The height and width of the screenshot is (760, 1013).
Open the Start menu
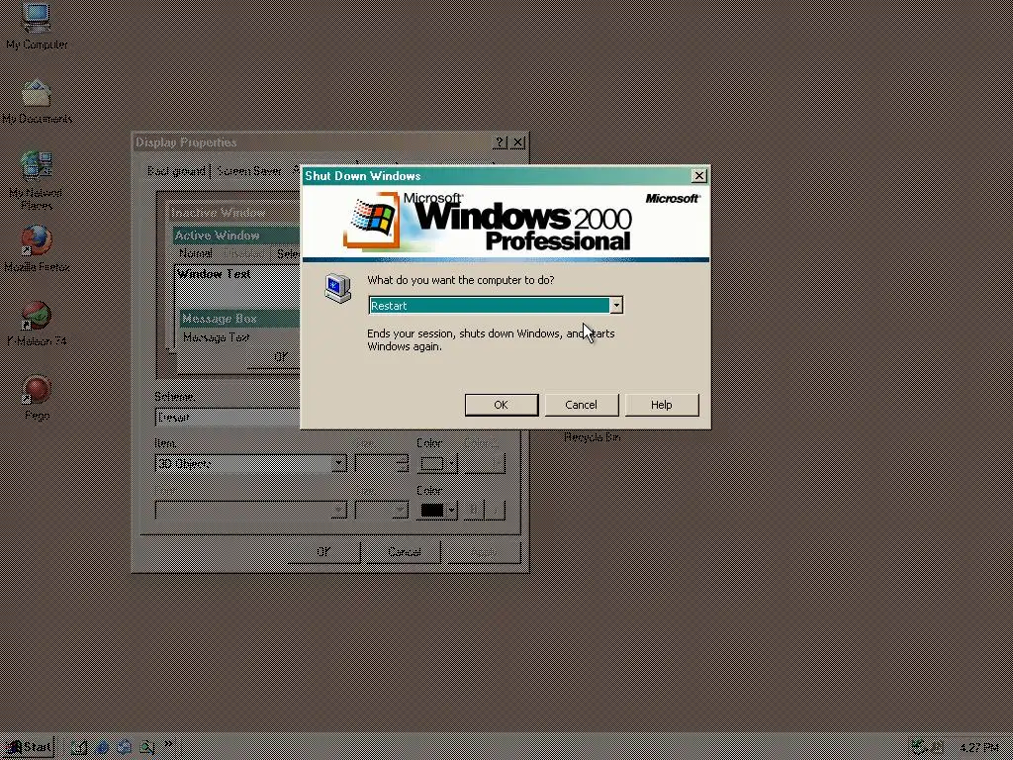(29, 747)
